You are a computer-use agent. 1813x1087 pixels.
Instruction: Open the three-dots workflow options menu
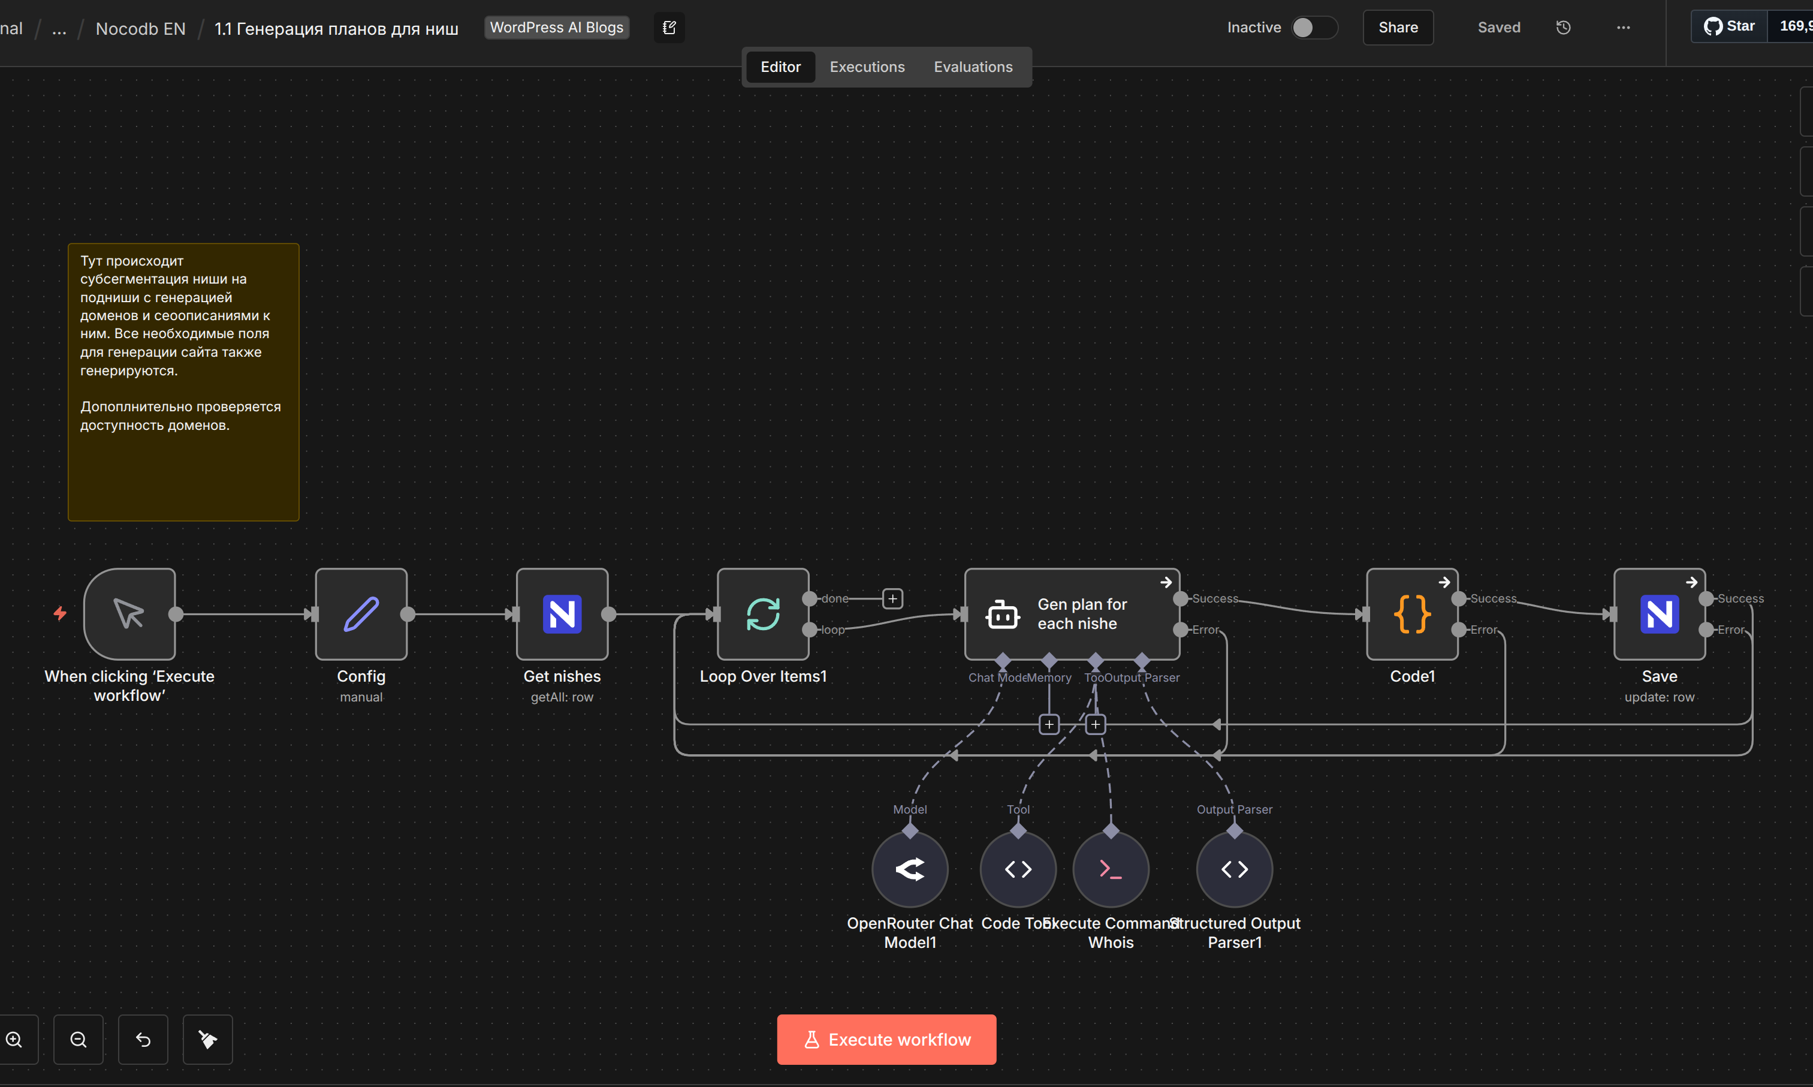[1622, 28]
